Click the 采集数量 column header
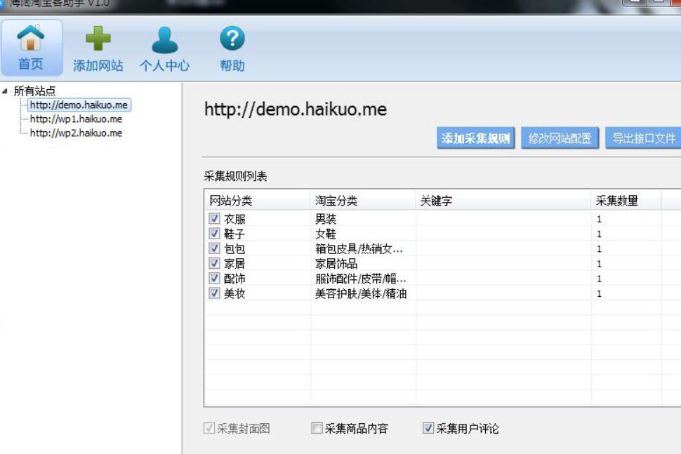 click(x=626, y=201)
